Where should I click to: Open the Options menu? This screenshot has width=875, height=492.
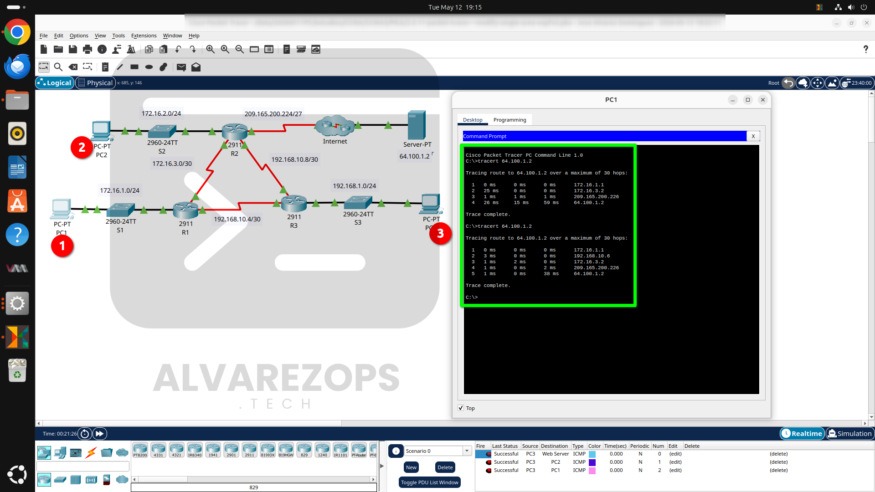79,36
